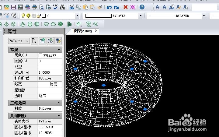Image resolution: width=219 pixels, height=137 pixels.
Task: Click the printer icon with the purple arrow
Action: tap(27, 7)
